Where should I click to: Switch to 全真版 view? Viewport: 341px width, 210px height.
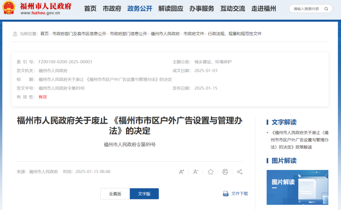tap(115, 194)
